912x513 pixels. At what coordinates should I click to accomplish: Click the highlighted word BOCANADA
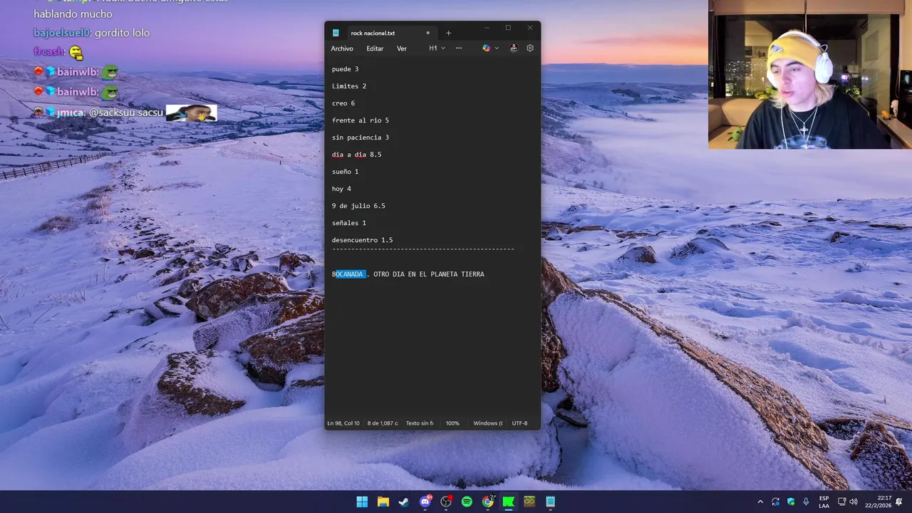(x=349, y=274)
